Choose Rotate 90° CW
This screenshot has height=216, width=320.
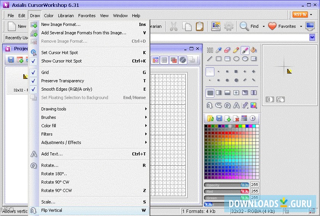point(89,182)
